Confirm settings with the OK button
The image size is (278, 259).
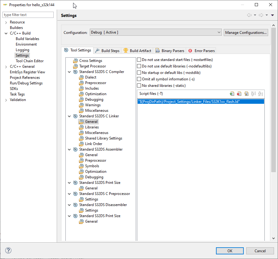[x=230, y=251]
